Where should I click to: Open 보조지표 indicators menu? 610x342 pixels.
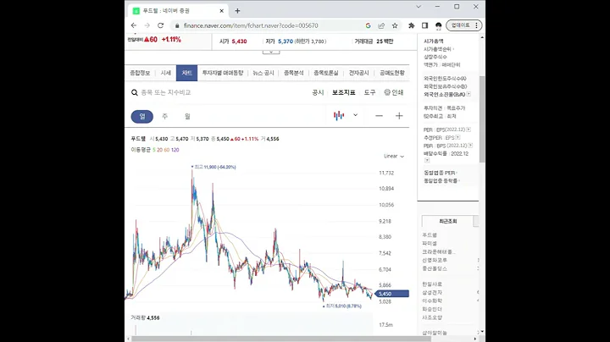[x=343, y=92]
